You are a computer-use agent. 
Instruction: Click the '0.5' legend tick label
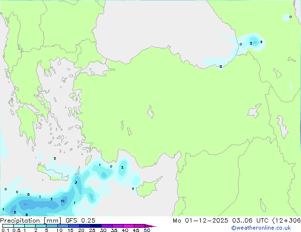pos(16,230)
